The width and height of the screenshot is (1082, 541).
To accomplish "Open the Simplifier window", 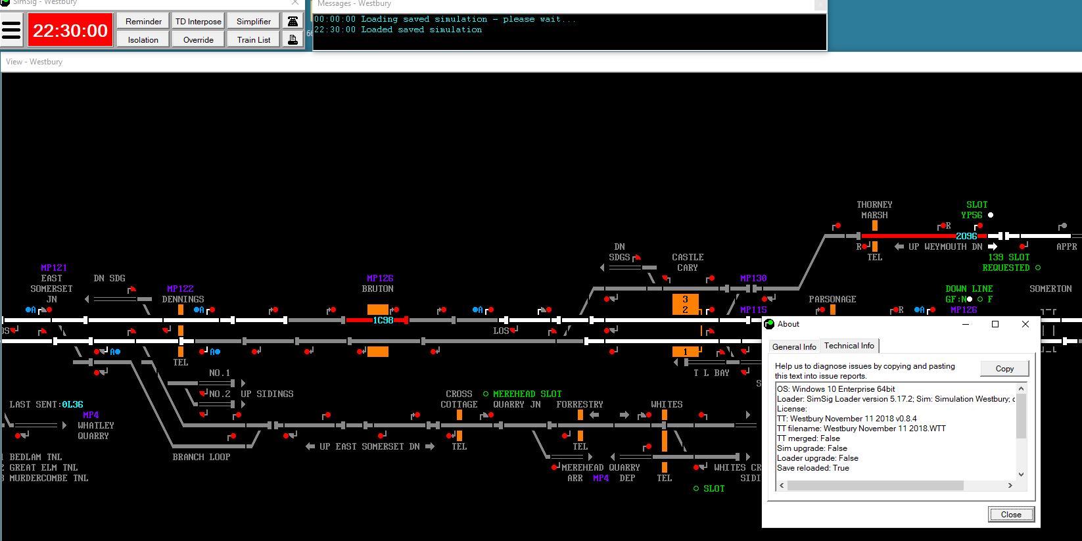I will click(254, 21).
